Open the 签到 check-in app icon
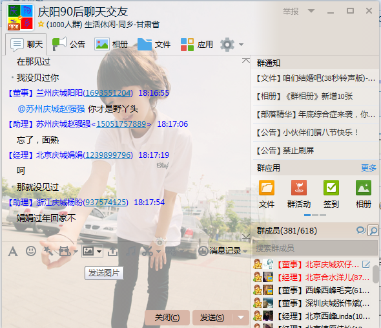This screenshot has height=328, width=381. [331, 194]
